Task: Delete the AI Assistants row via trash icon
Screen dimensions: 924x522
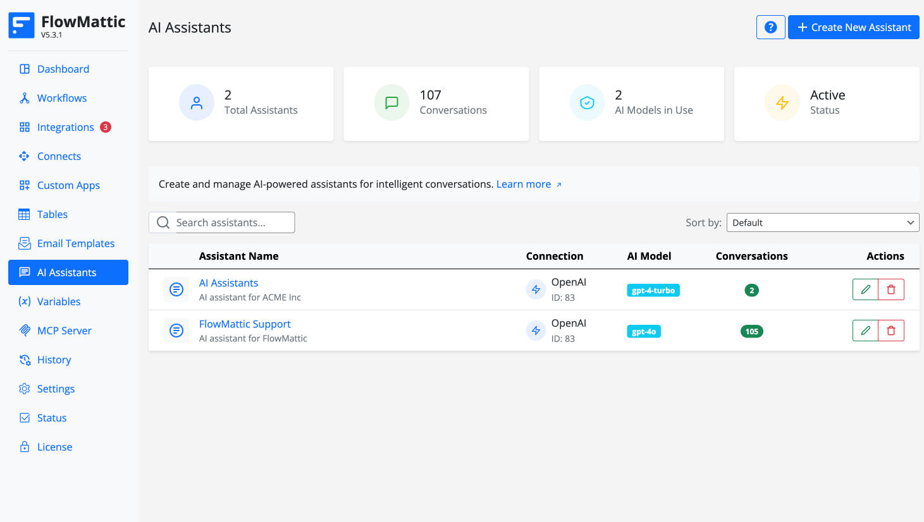Action: (x=891, y=289)
